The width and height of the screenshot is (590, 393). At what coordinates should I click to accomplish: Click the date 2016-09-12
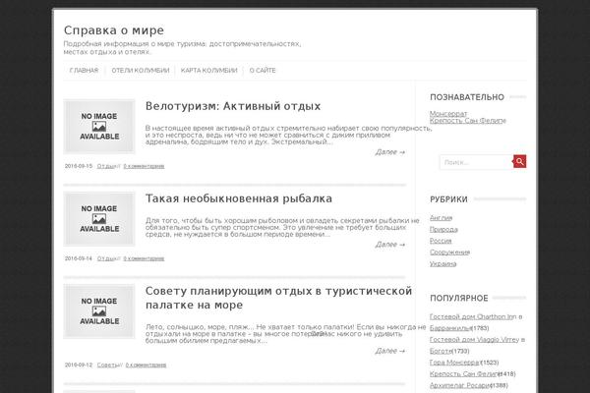pos(79,365)
